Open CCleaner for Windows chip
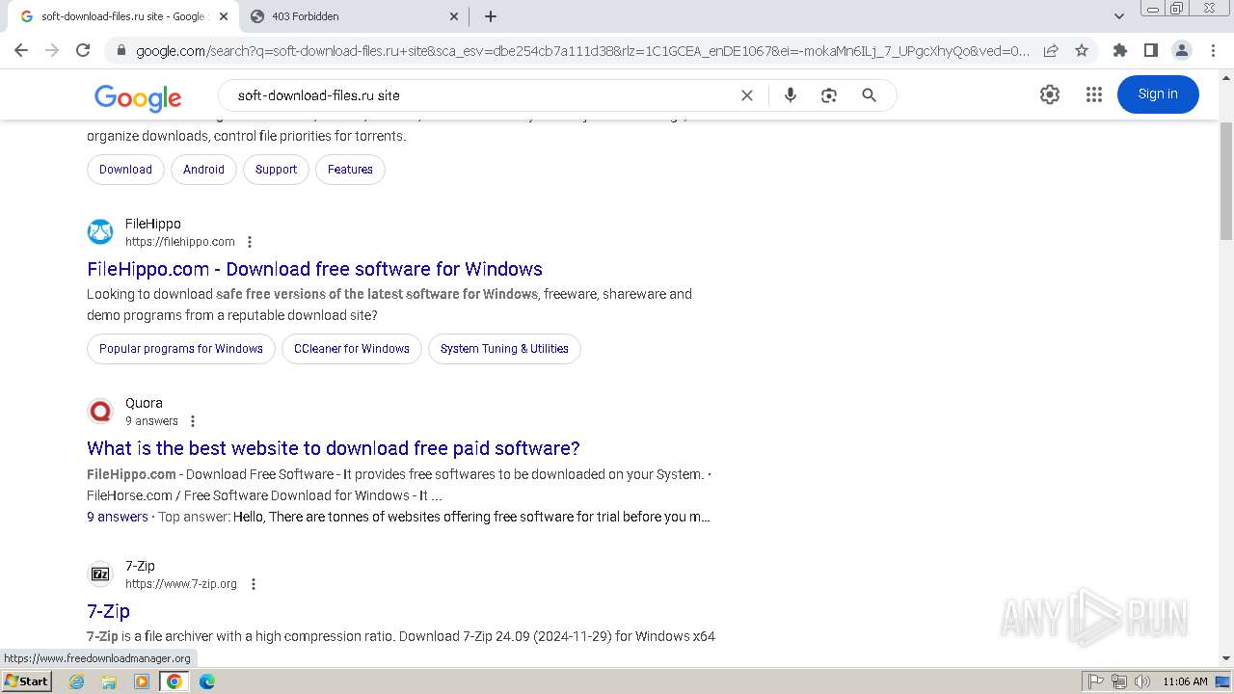Screen dimensions: 1234x694 352,349
